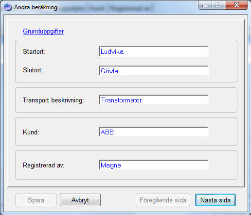This screenshot has width=251, height=215.
Task: Select the Slutort field containing Gävle
Action: 153,71
